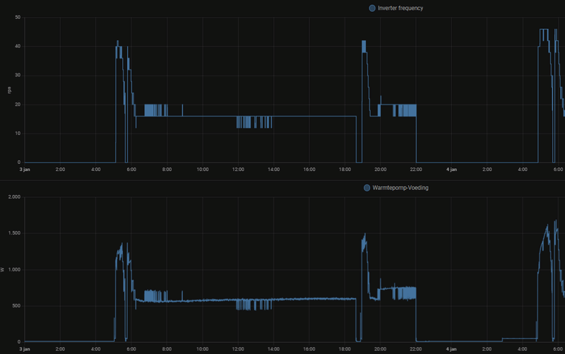Click the 20 gridline value on inverter axis

(18, 105)
